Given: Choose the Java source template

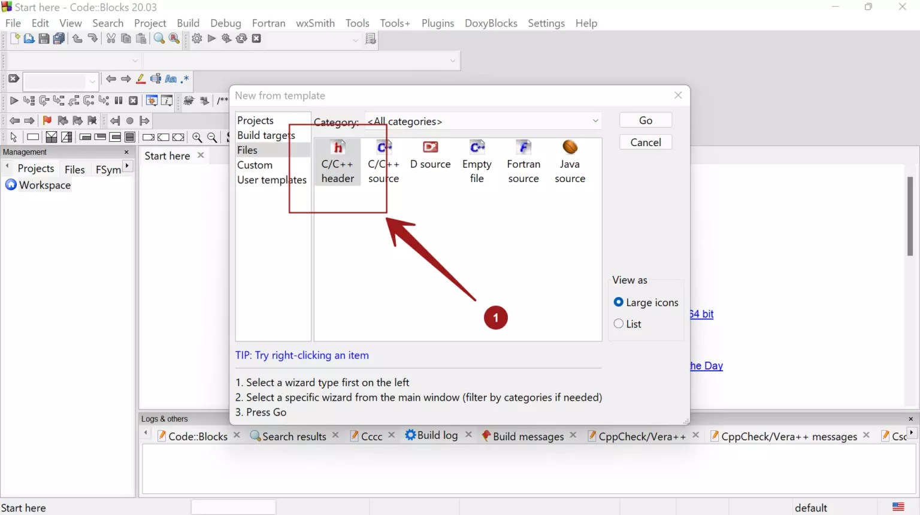Looking at the screenshot, I should click(570, 162).
